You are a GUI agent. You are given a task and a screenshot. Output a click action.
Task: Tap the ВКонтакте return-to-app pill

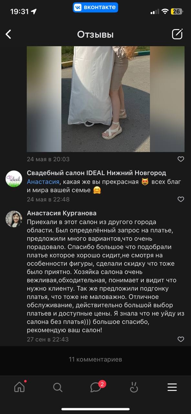95,7
